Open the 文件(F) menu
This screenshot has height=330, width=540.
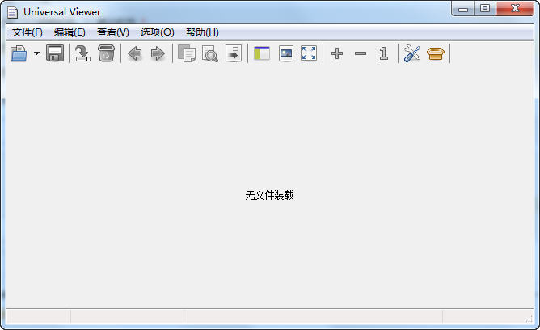[27, 32]
